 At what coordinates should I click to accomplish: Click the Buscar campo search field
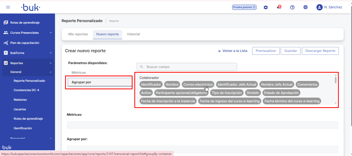pos(187,67)
